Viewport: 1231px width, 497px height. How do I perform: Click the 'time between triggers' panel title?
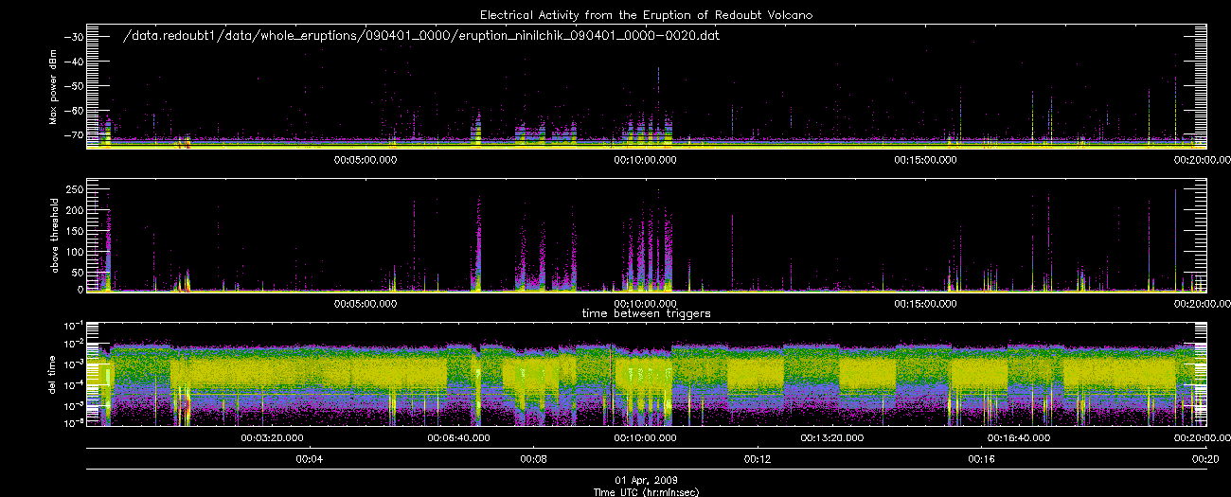(646, 311)
